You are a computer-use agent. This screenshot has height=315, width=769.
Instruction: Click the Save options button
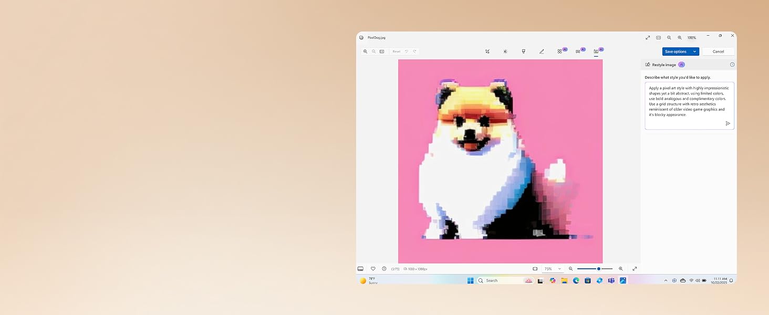click(x=676, y=51)
